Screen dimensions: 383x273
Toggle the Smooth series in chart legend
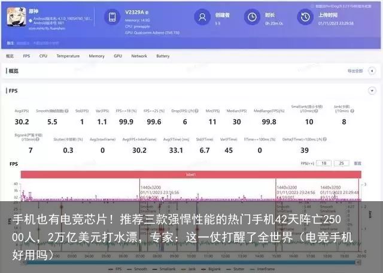[137, 269]
